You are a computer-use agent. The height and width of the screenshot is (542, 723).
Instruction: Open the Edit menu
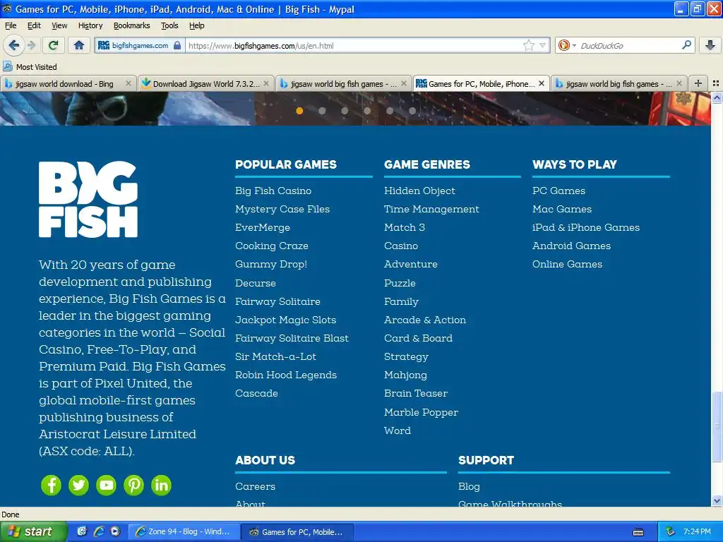34,25
